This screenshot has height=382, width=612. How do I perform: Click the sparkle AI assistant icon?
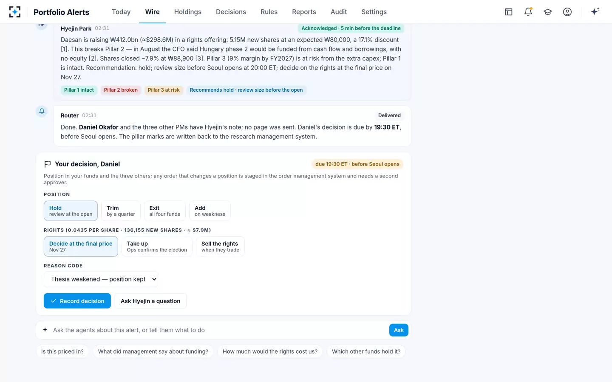pyautogui.click(x=595, y=11)
